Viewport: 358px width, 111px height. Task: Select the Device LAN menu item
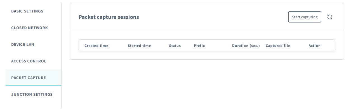23,44
